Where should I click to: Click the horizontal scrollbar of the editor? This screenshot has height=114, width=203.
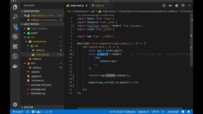click(x=130, y=108)
